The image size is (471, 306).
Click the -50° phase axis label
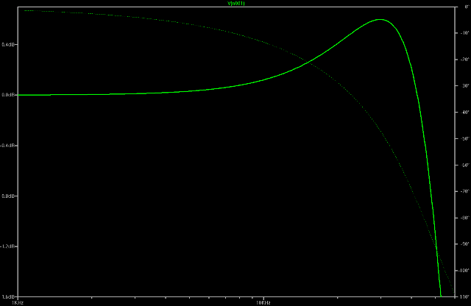464,139
